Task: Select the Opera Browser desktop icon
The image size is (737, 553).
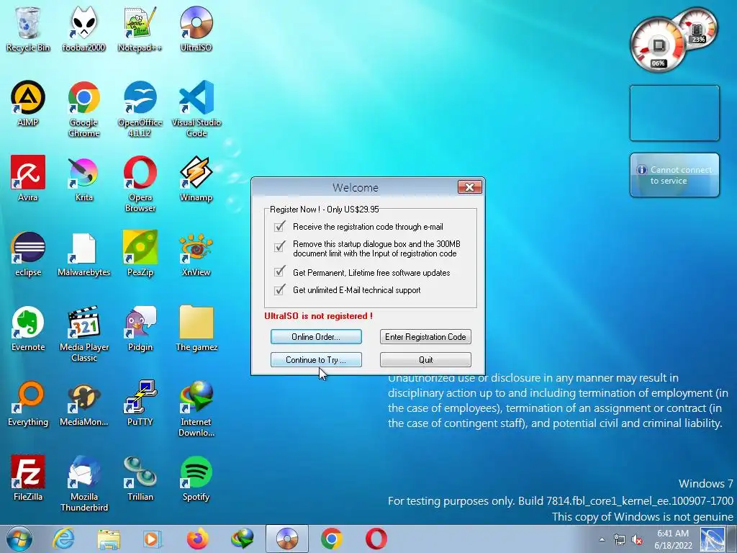Action: pyautogui.click(x=140, y=184)
